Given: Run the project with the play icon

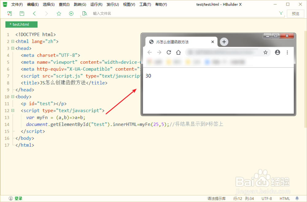Looking at the screenshot, I should [x=71, y=14].
